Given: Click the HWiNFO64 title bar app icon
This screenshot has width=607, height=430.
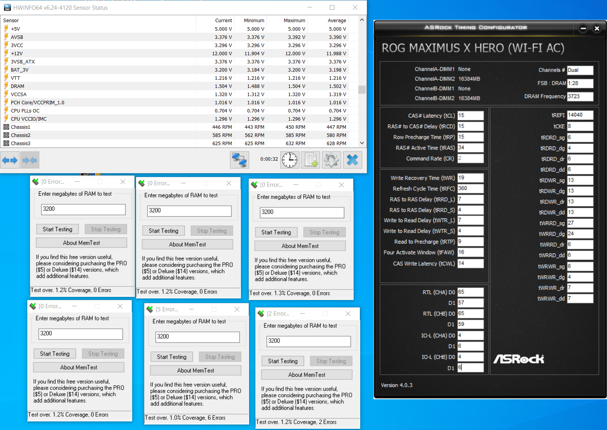Looking at the screenshot, I should 7,7.
